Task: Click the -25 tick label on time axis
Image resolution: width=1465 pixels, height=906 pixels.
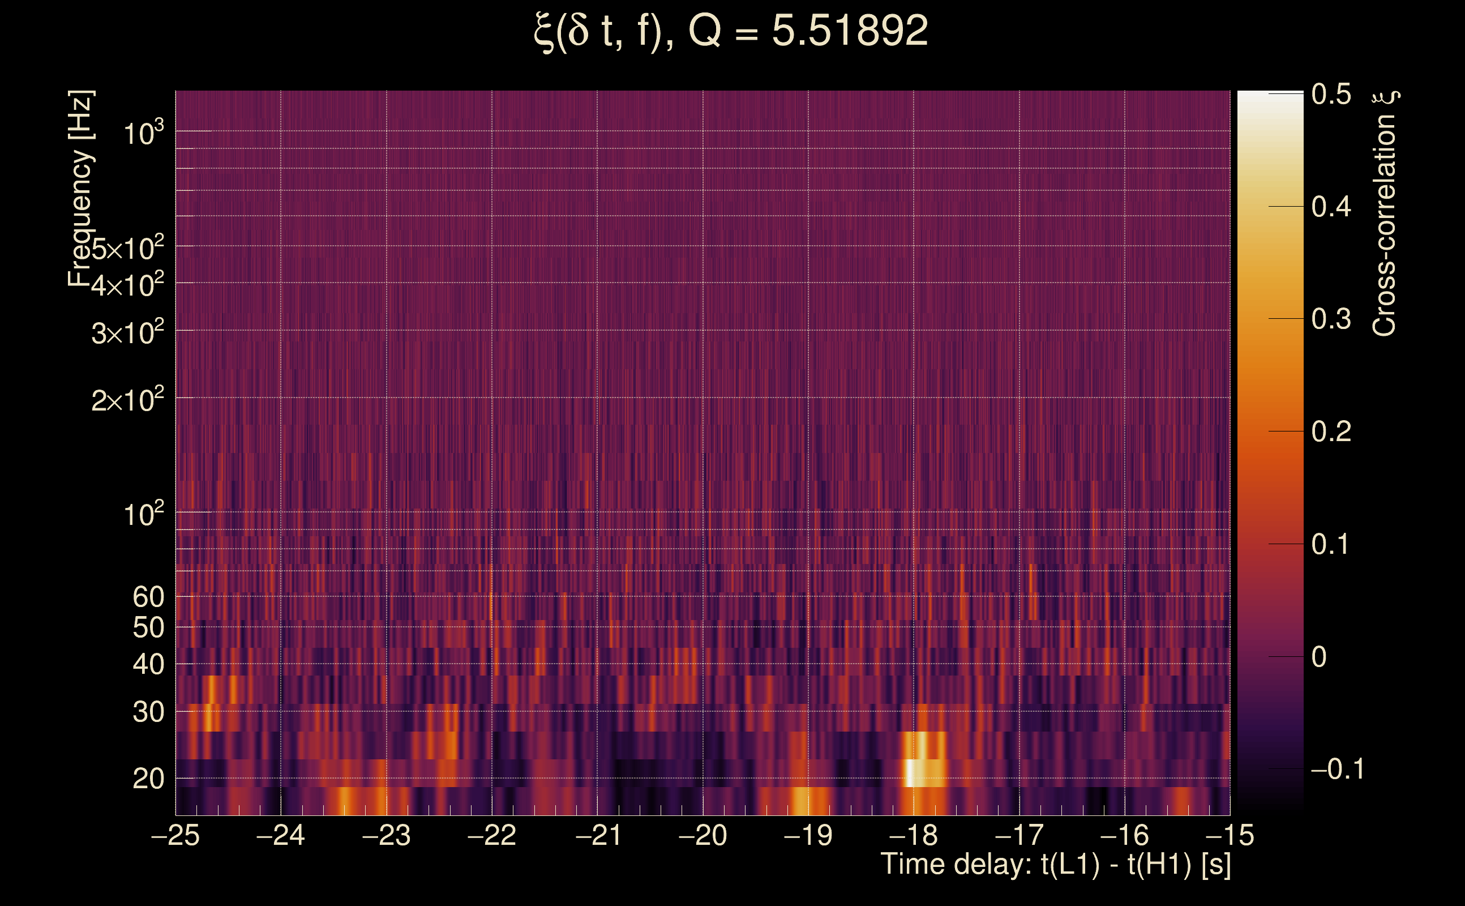Action: click(175, 835)
